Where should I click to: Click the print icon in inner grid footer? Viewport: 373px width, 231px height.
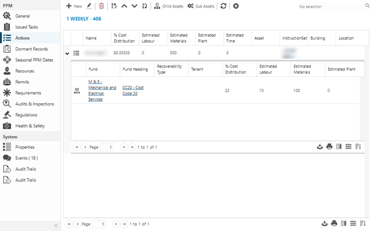tap(329, 147)
